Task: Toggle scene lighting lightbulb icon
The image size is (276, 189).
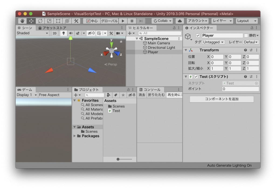Action: click(x=64, y=33)
